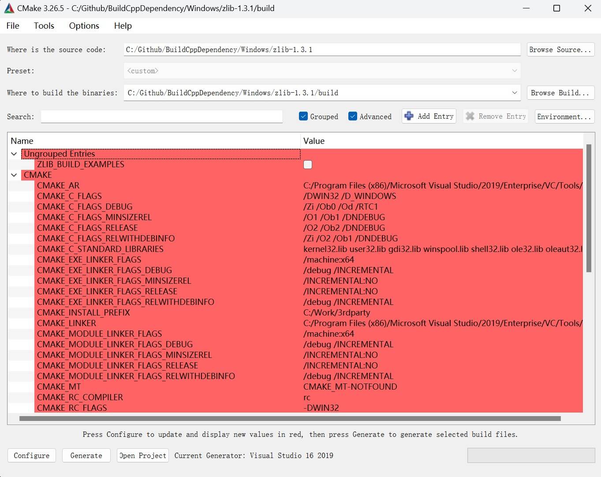The height and width of the screenshot is (477, 601).
Task: Click the C:/Work/3rdparty install prefix value
Action: [x=337, y=313]
